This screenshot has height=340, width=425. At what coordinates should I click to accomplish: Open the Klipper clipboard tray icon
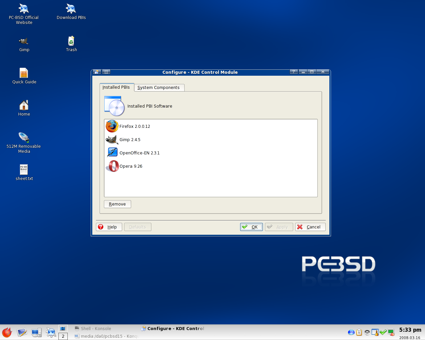click(x=359, y=332)
